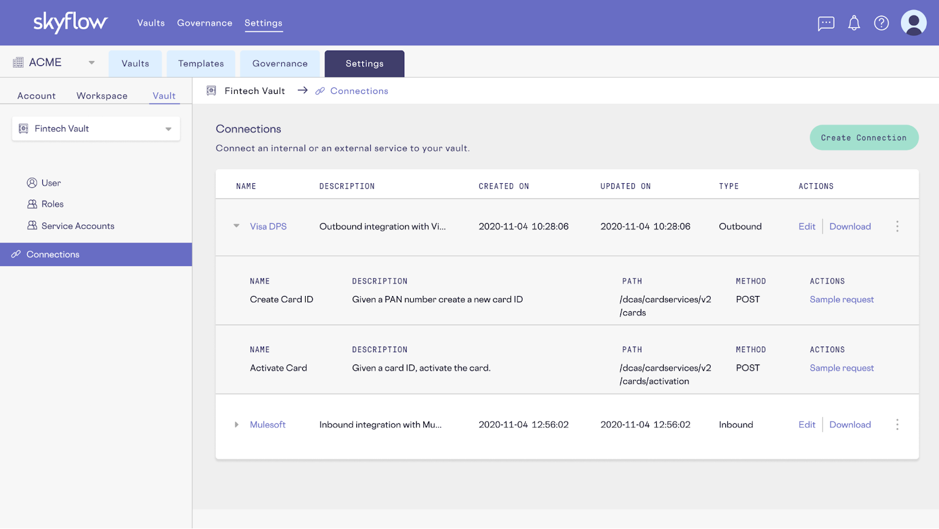Screen dimensions: 939x529
Task: Open Sample request for Create Card ID
Action: tap(842, 299)
